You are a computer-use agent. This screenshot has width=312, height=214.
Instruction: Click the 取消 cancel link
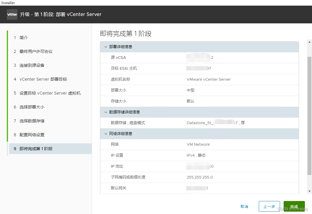click(x=244, y=206)
